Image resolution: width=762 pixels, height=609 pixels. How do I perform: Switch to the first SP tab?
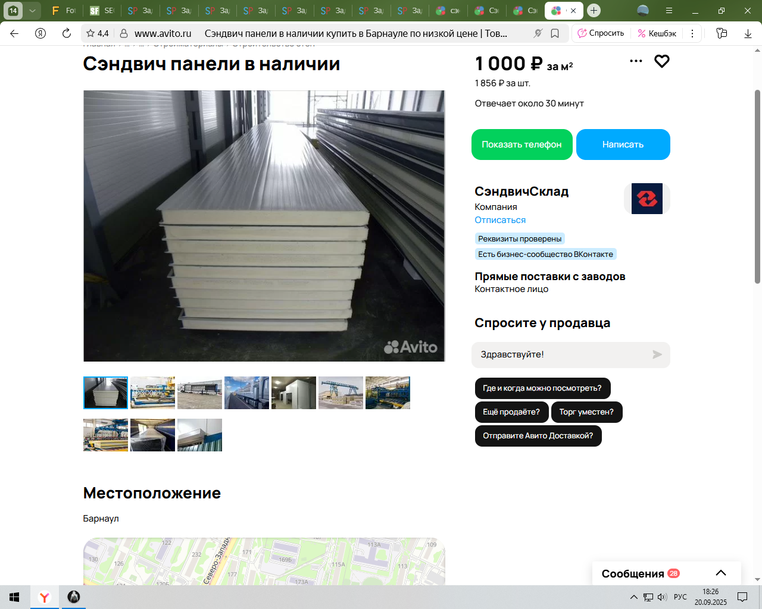(140, 11)
